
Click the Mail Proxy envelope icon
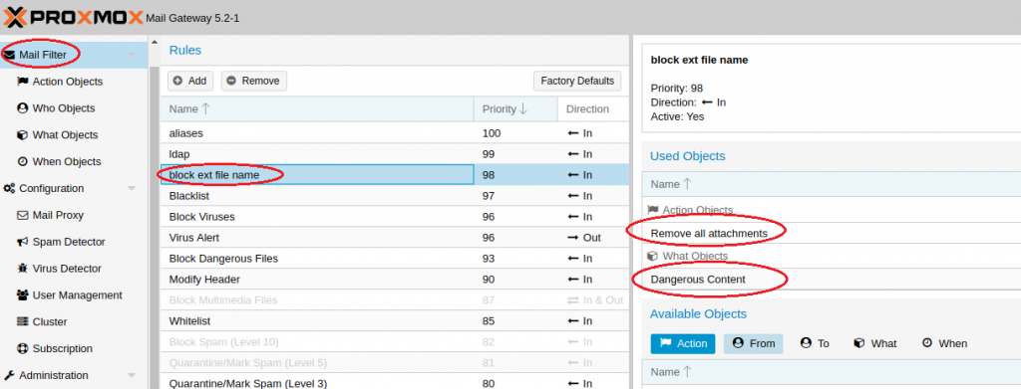[22, 215]
